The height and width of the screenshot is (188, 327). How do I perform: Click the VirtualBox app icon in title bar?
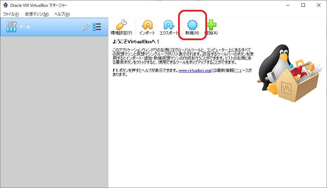coord(6,5)
